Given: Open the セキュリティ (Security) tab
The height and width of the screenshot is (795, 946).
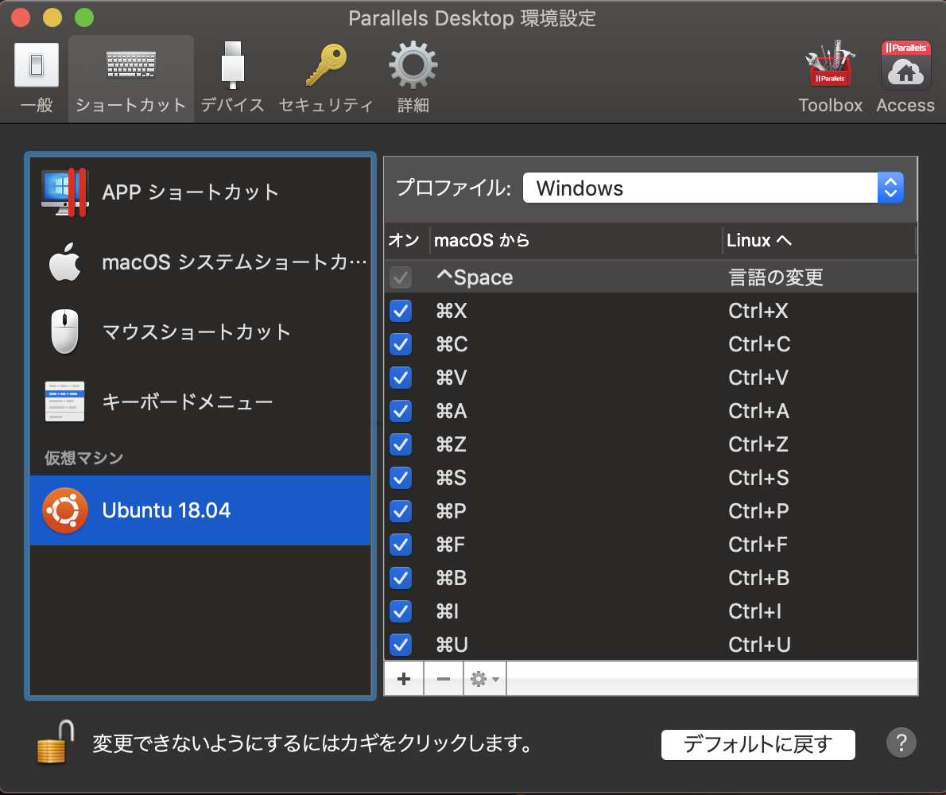Looking at the screenshot, I should 326,79.
